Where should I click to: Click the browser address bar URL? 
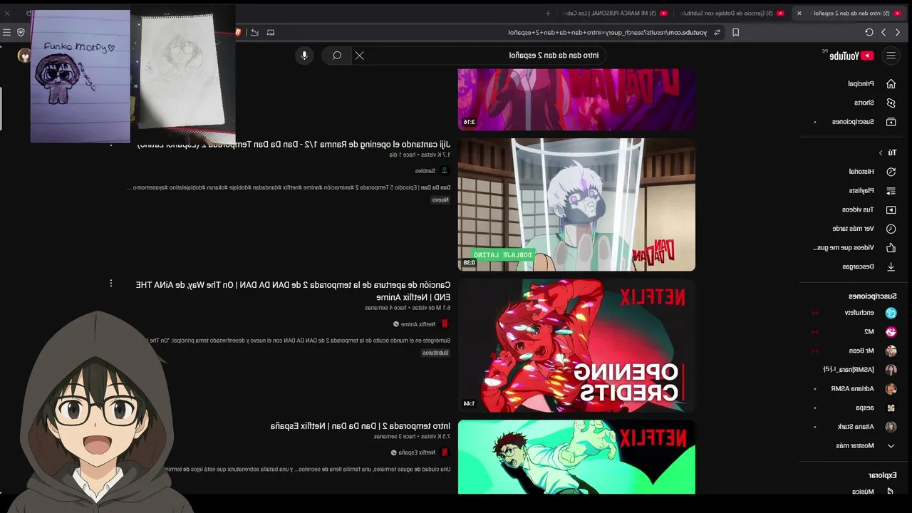[x=608, y=32]
